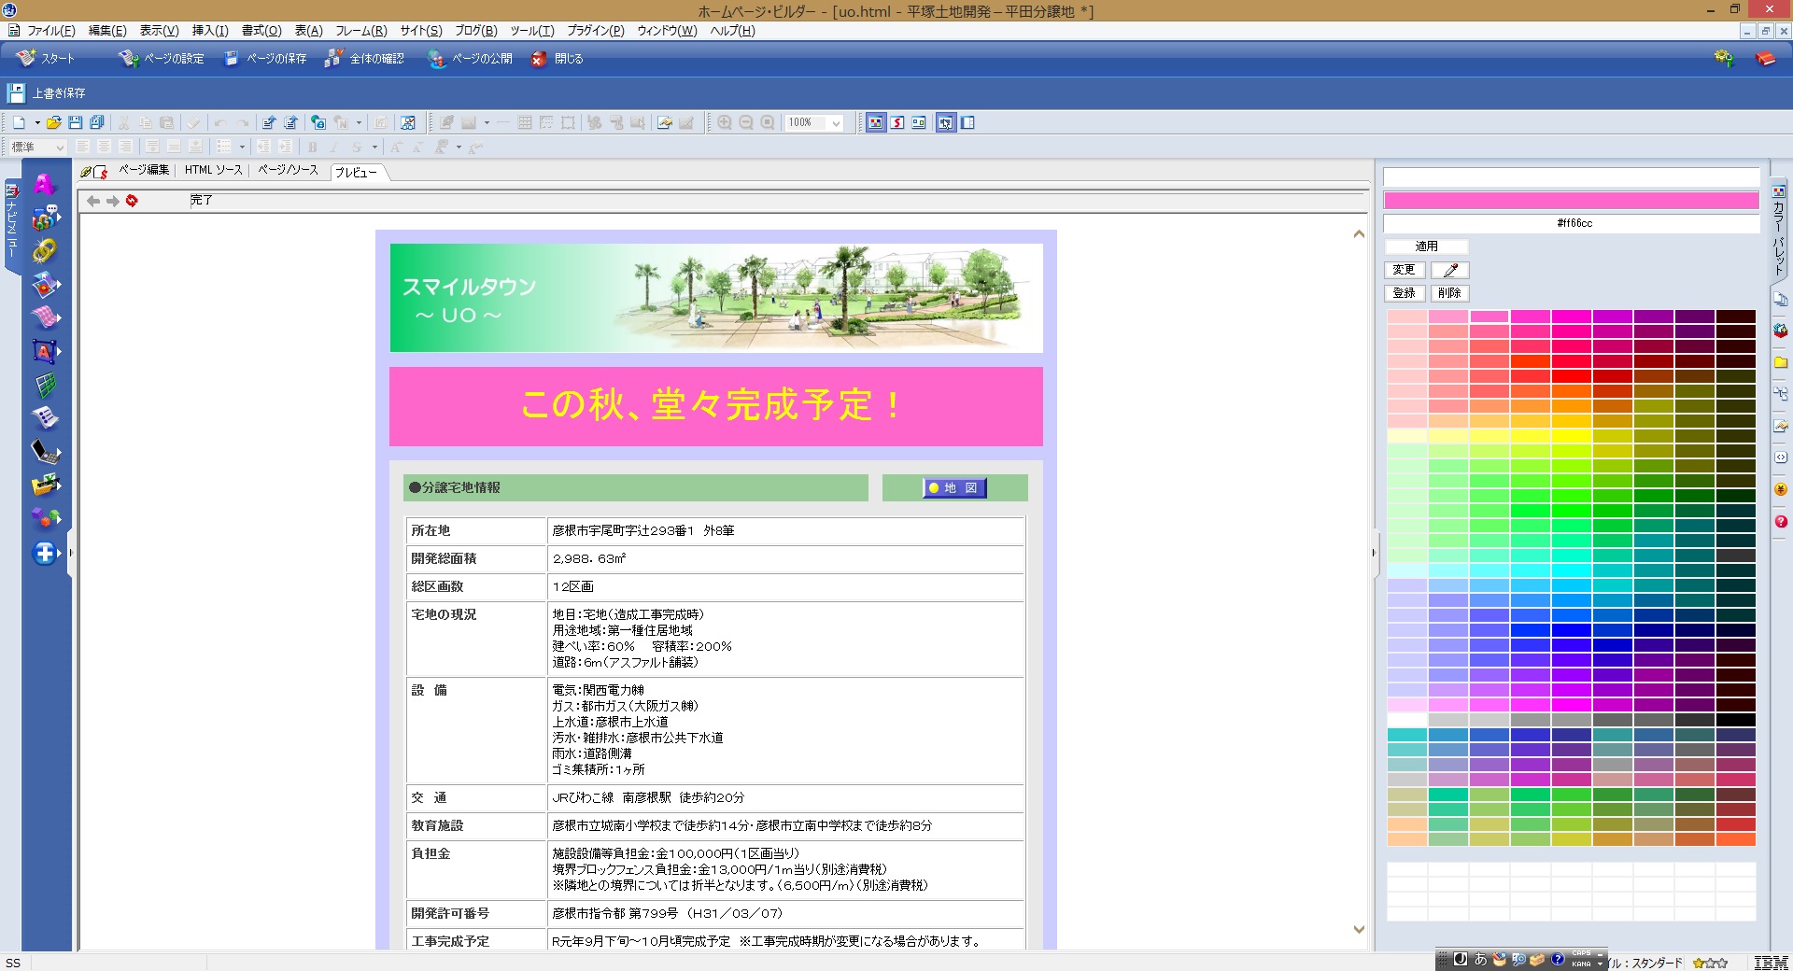The height and width of the screenshot is (971, 1793).
Task: Click the 上書き保存 save icon
Action: point(16,93)
